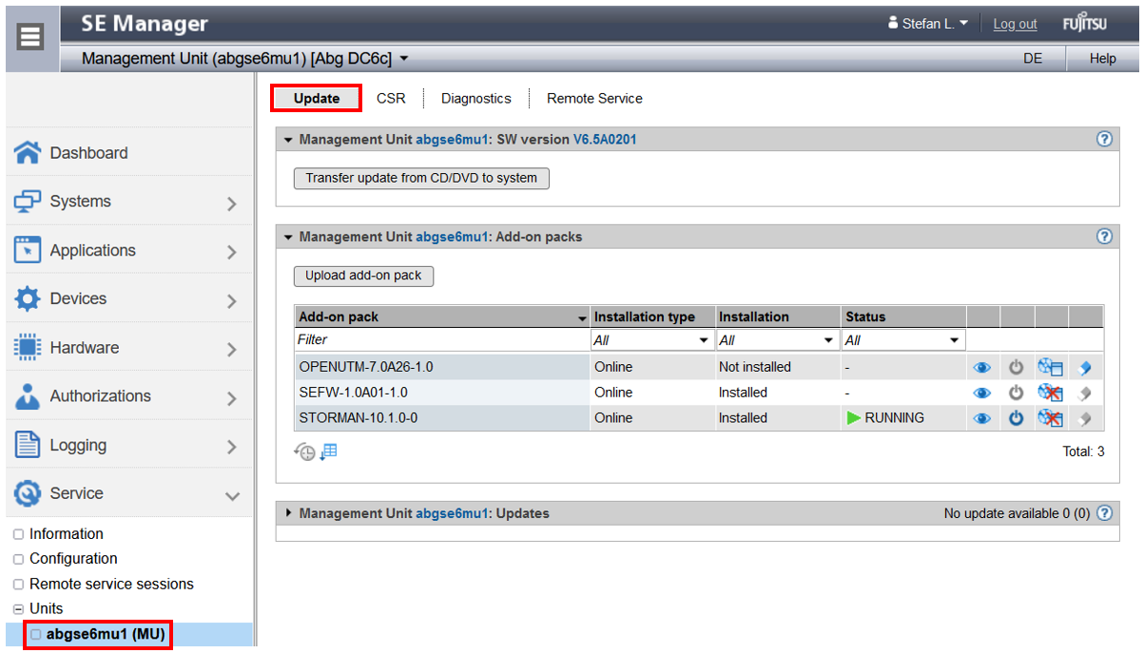Click the uninstall icon for SEFW-1.0A01-1.0
This screenshot has width=1144, height=653.
[x=1050, y=393]
